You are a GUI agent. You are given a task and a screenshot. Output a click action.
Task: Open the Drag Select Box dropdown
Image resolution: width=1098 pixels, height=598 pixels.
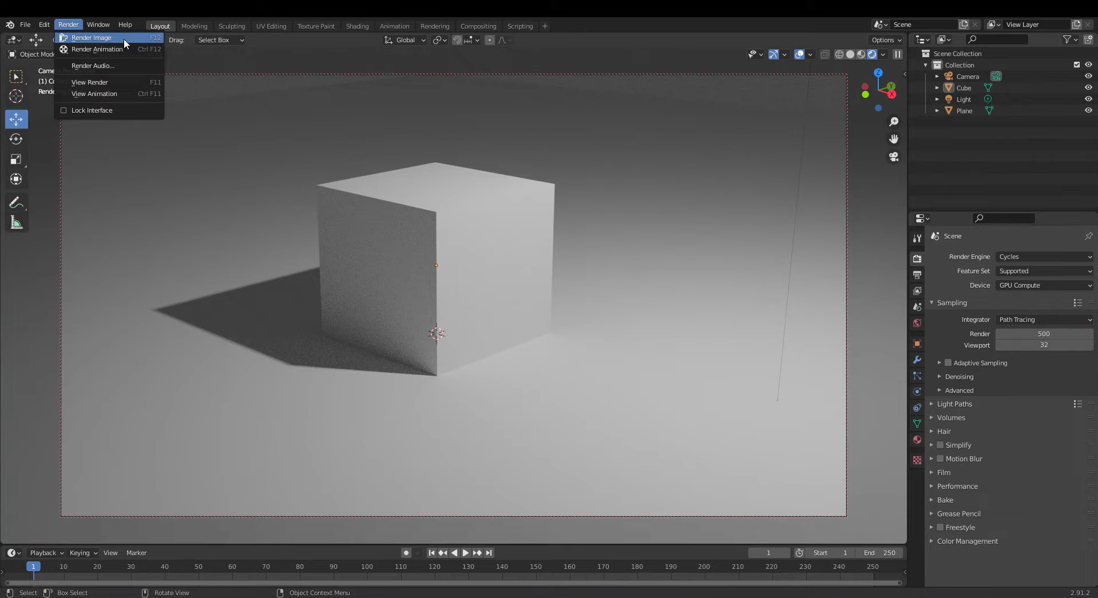coord(220,40)
